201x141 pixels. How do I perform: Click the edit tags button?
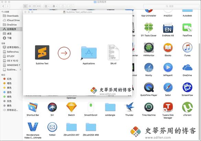[71, 6]
